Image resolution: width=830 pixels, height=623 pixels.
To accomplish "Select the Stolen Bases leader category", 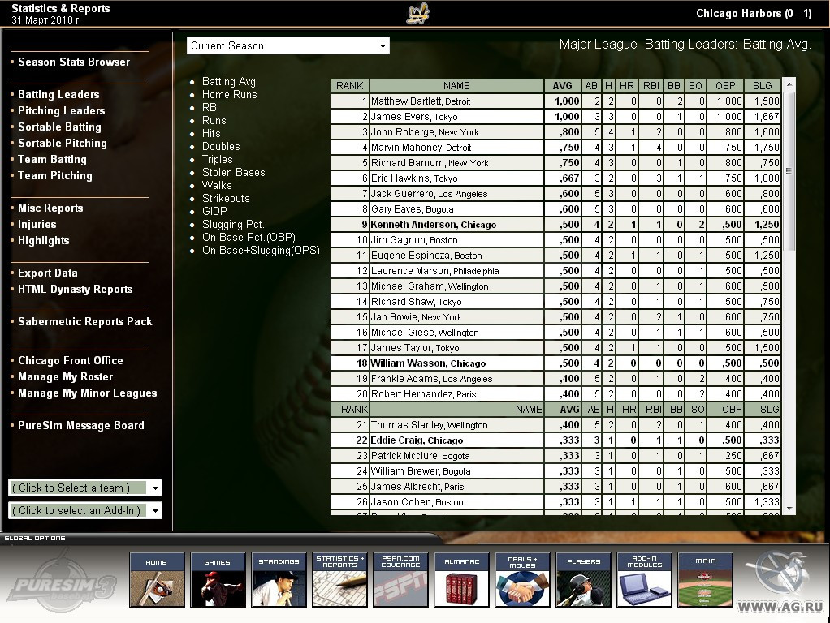I will click(233, 173).
